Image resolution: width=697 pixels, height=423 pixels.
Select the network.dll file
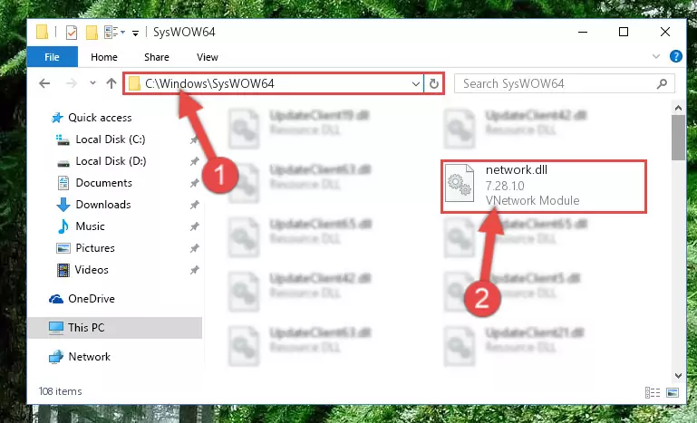(x=543, y=187)
